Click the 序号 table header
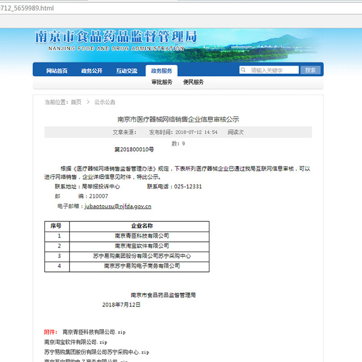 pos(56,226)
